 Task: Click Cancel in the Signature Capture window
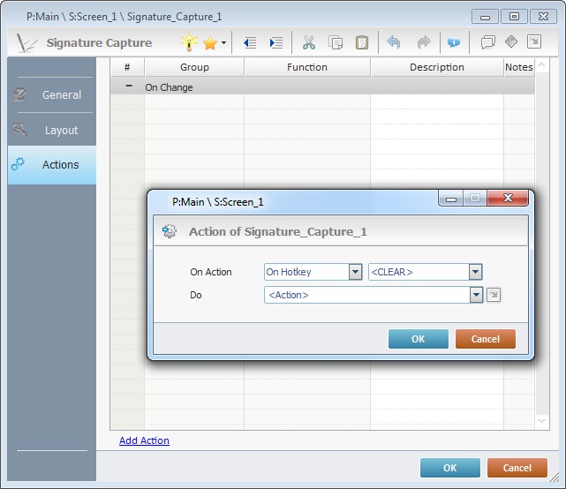tap(517, 468)
